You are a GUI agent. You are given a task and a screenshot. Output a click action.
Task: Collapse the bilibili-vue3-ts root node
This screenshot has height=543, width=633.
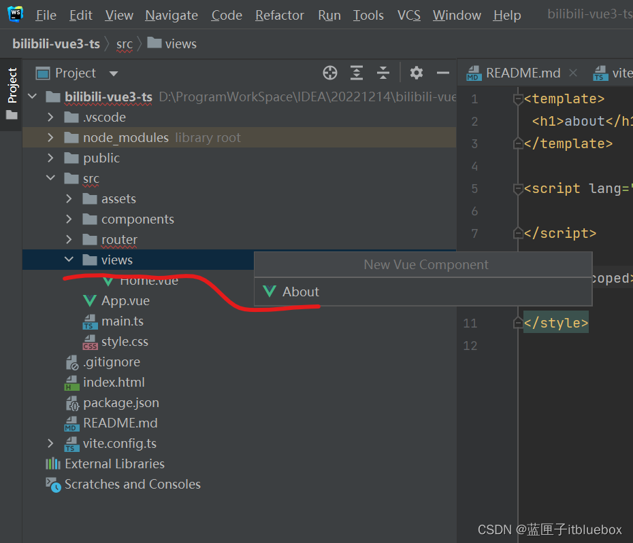[33, 97]
